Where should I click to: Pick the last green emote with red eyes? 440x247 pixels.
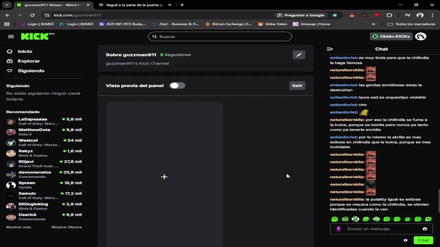pos(428,219)
